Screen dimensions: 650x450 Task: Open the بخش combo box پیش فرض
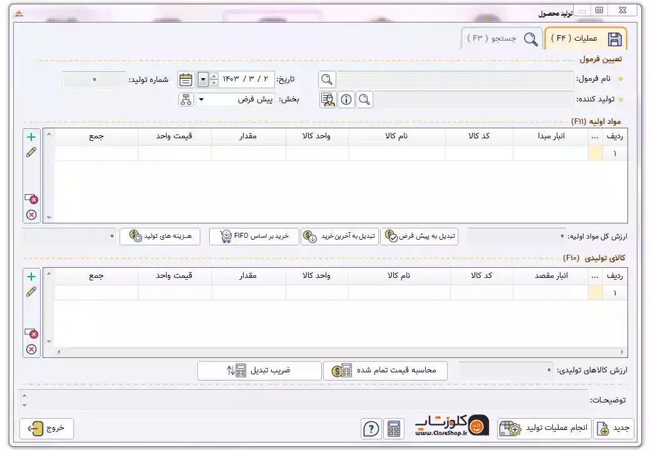(x=235, y=100)
